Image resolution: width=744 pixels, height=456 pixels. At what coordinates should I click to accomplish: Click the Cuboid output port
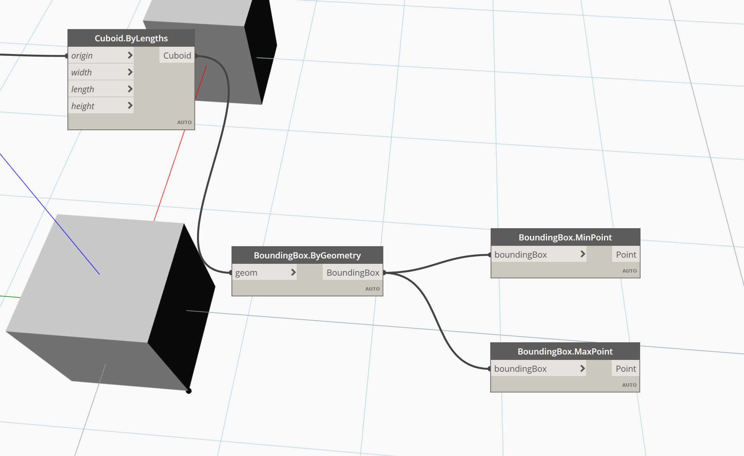[177, 56]
